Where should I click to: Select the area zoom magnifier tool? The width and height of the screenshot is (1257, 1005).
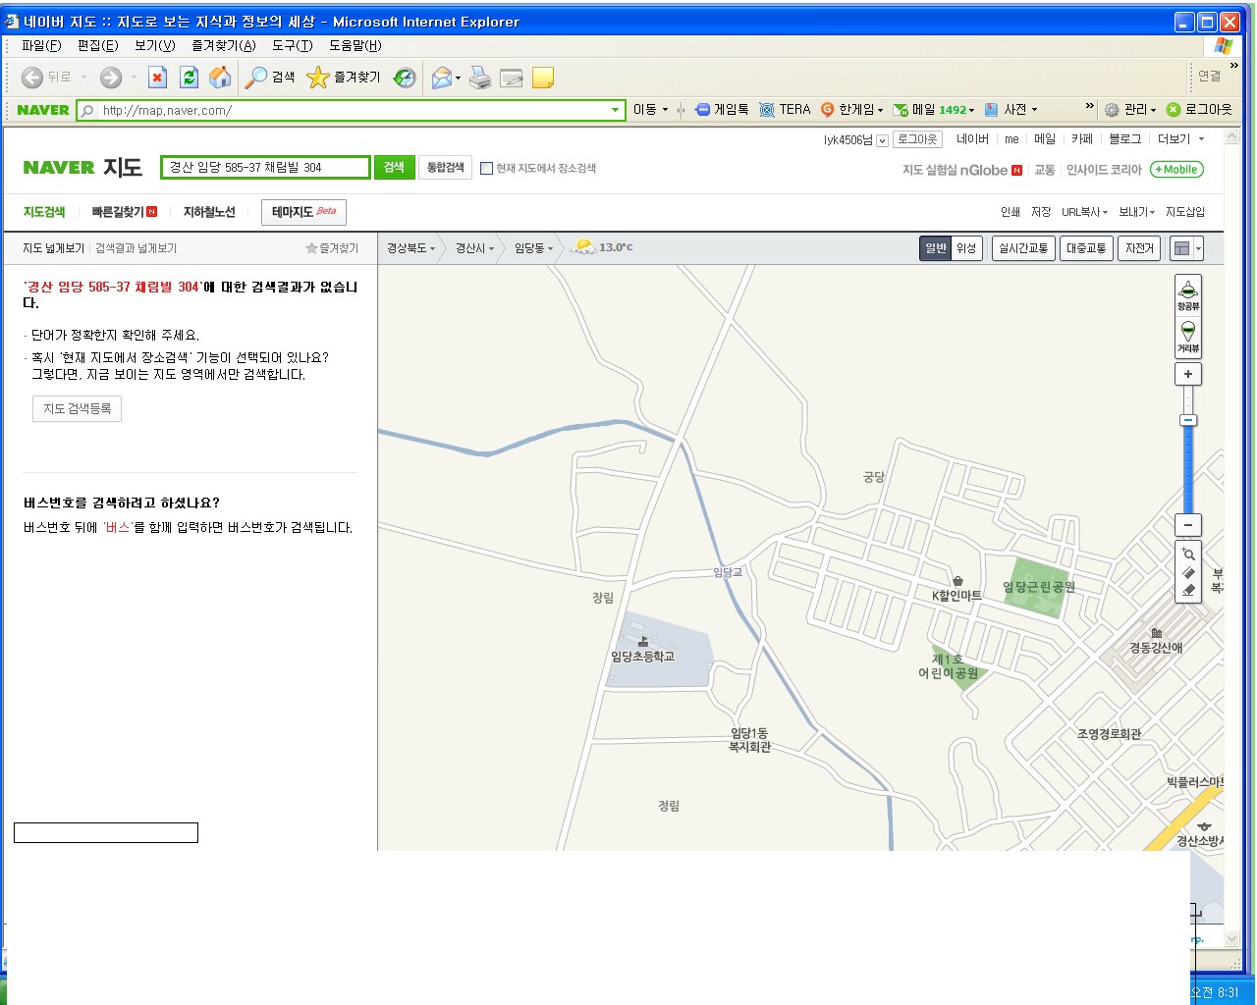(x=1188, y=554)
